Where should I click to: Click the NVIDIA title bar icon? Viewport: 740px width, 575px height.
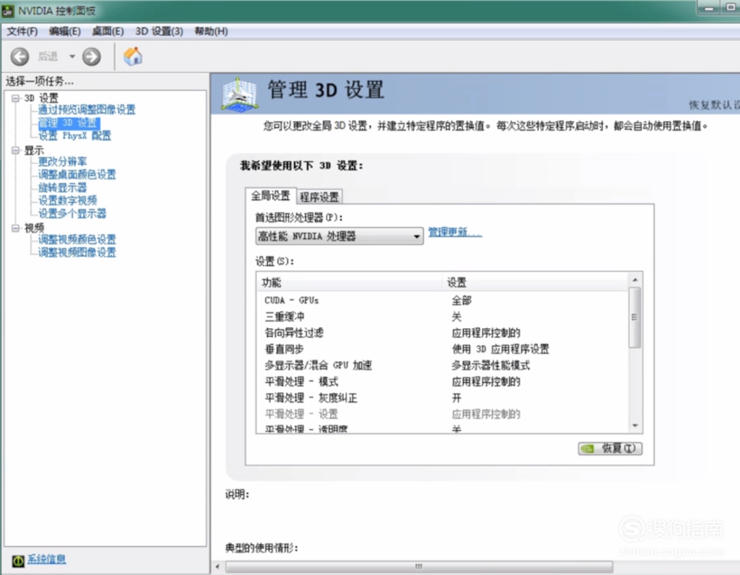coord(8,10)
